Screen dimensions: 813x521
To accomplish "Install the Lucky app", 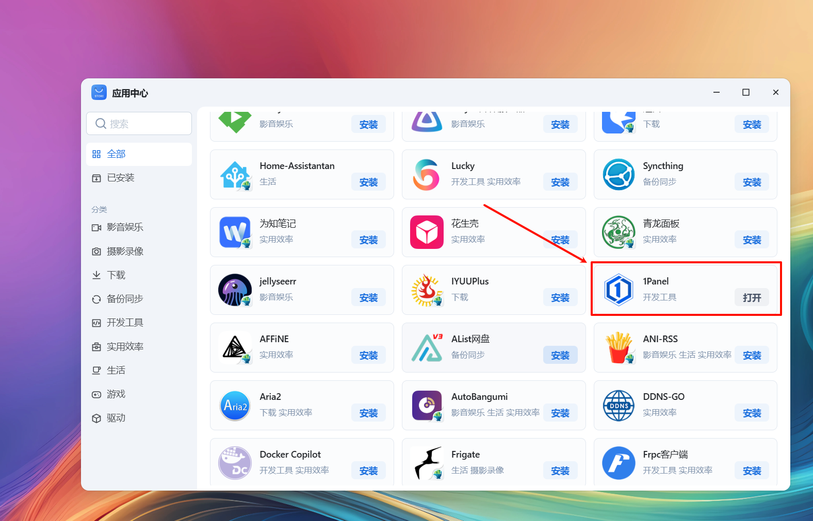I will tap(560, 182).
